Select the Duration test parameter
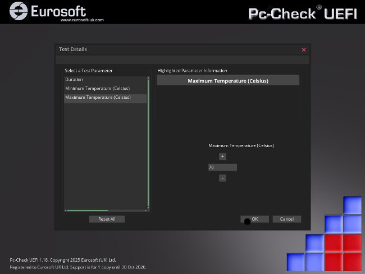Image resolution: width=365 pixels, height=274 pixels. pyautogui.click(x=105, y=80)
